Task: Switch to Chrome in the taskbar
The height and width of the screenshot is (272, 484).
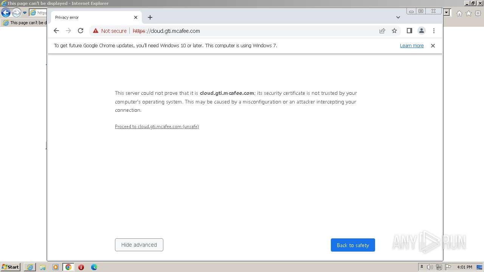Action: pos(68,267)
